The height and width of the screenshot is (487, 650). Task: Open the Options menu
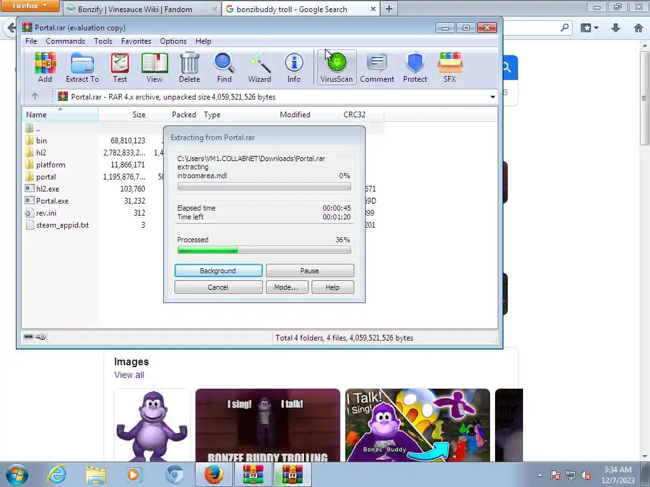point(173,41)
